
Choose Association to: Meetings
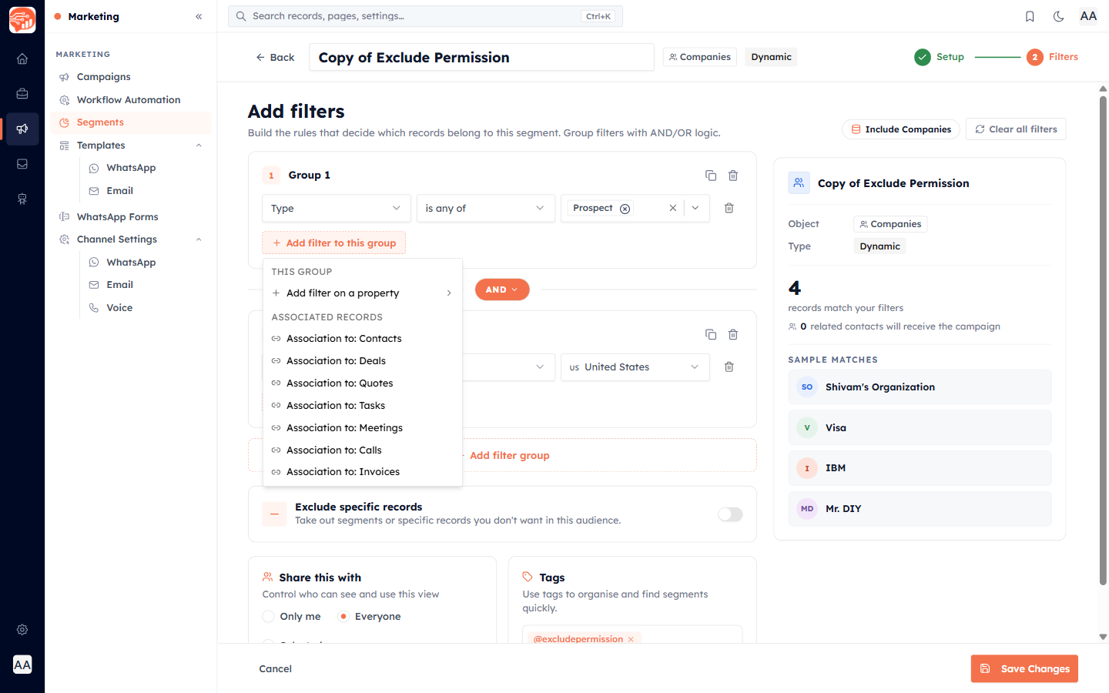click(362, 428)
